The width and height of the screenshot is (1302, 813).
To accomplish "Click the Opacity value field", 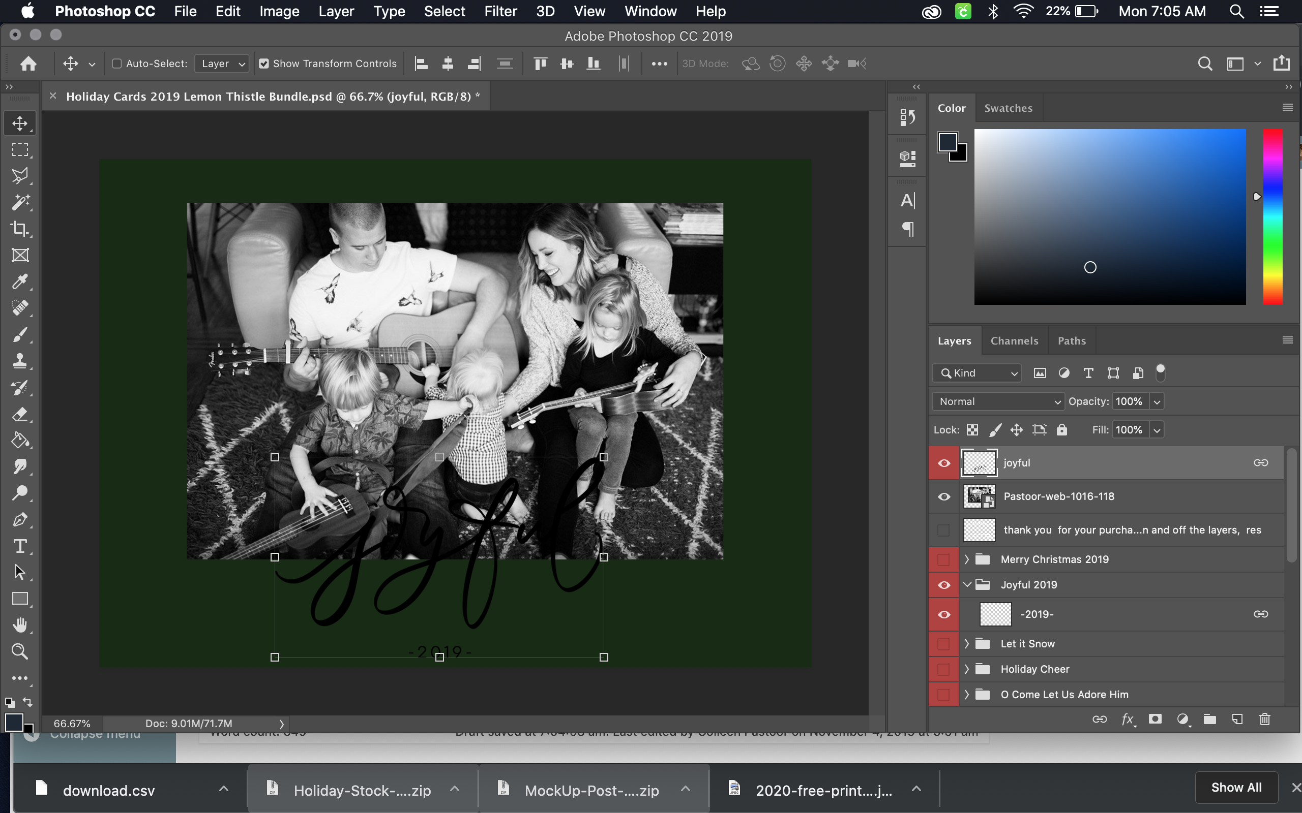I will coord(1129,401).
